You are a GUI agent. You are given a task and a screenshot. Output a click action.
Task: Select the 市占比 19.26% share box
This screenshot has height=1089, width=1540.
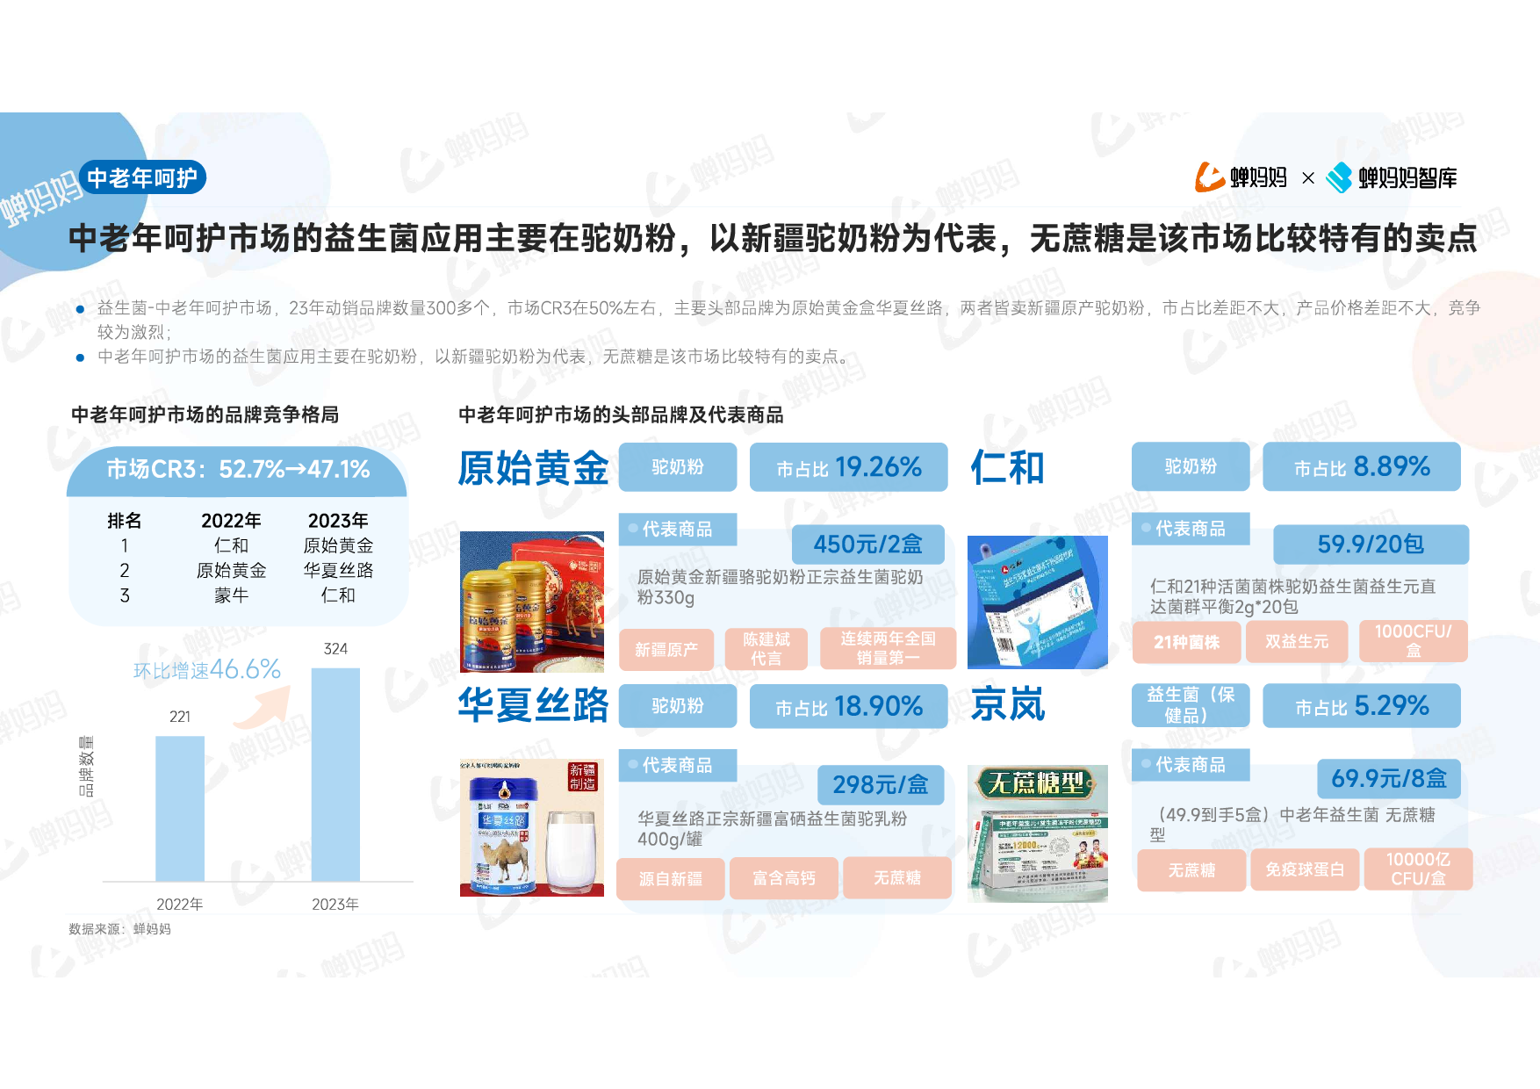[x=848, y=467]
